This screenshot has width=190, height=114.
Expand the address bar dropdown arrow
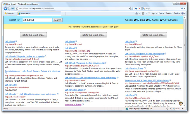tap(129, 8)
